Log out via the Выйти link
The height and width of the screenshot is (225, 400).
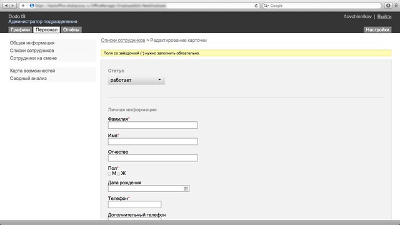click(384, 17)
